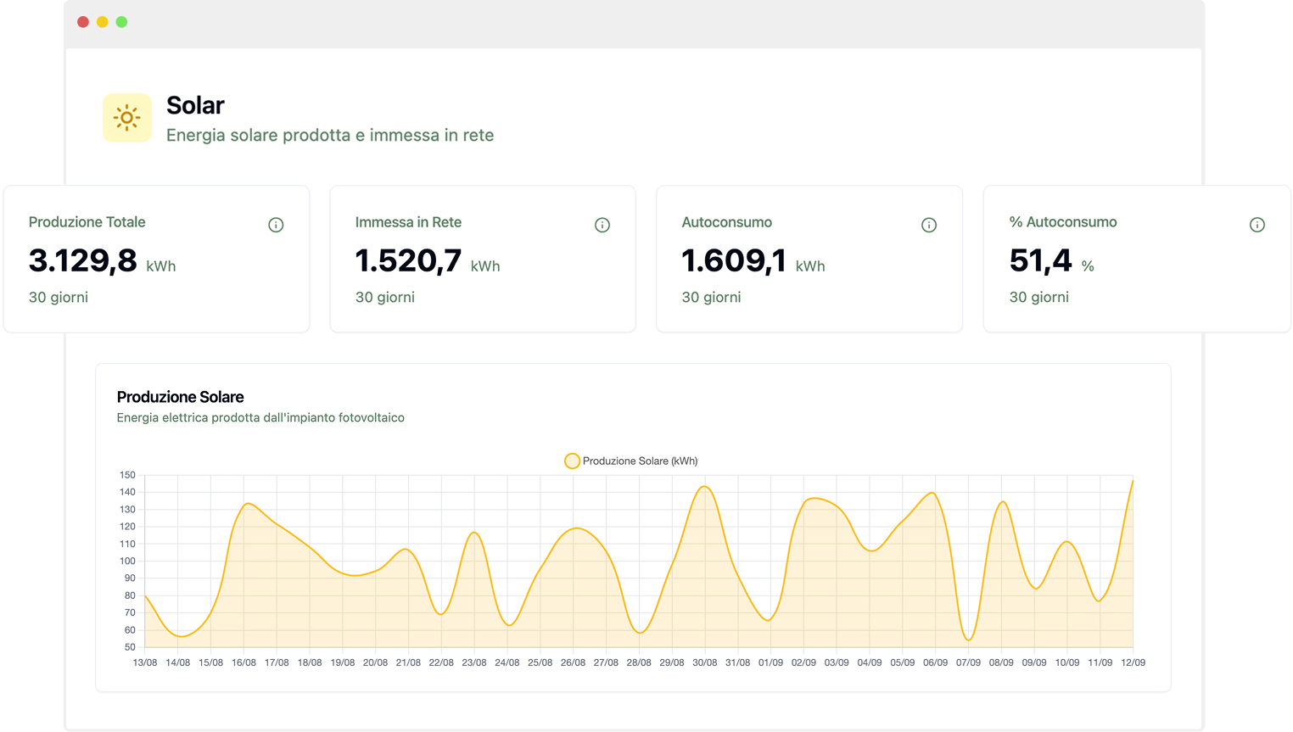Click the 'Produzione Totale' card label
Image resolution: width=1293 pixels, height=732 pixels.
[x=87, y=222]
